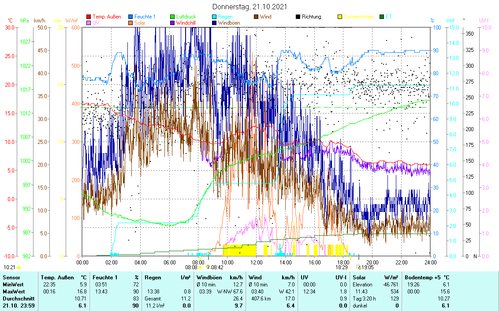The image size is (499, 311).
Task: Click the 407.6 km wind run value
Action: (x=261, y=299)
